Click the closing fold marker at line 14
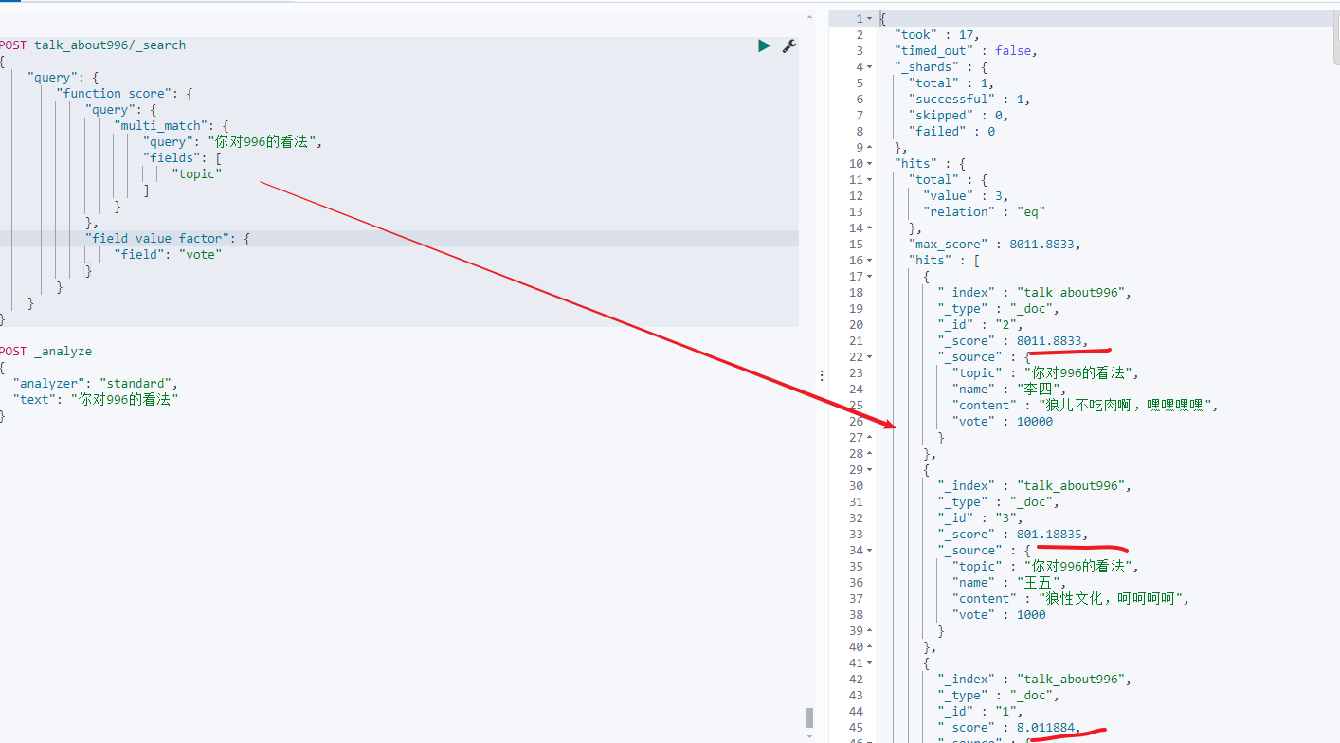 pyautogui.click(x=870, y=228)
